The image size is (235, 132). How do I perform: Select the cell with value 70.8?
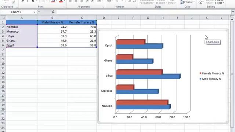82,27
